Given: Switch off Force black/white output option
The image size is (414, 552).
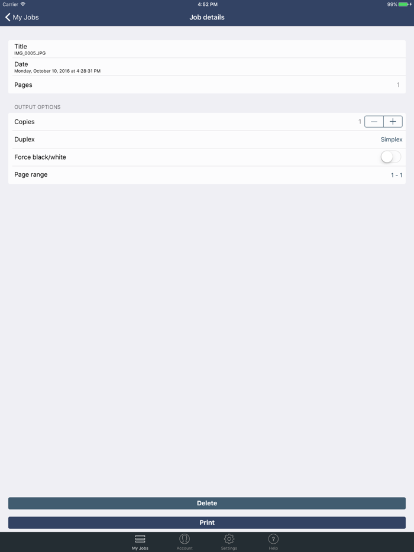Looking at the screenshot, I should click(390, 157).
